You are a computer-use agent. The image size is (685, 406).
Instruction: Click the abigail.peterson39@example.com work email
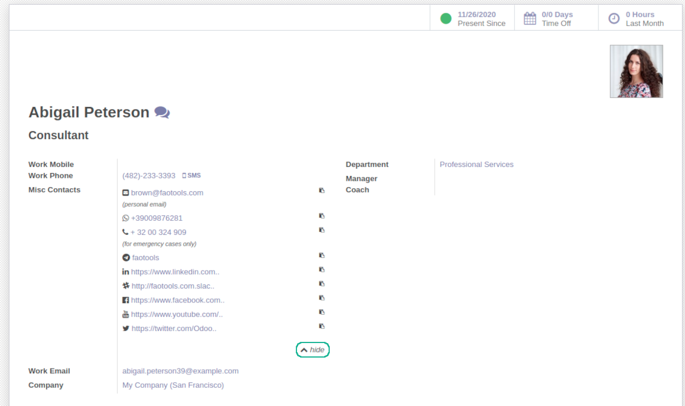click(181, 371)
